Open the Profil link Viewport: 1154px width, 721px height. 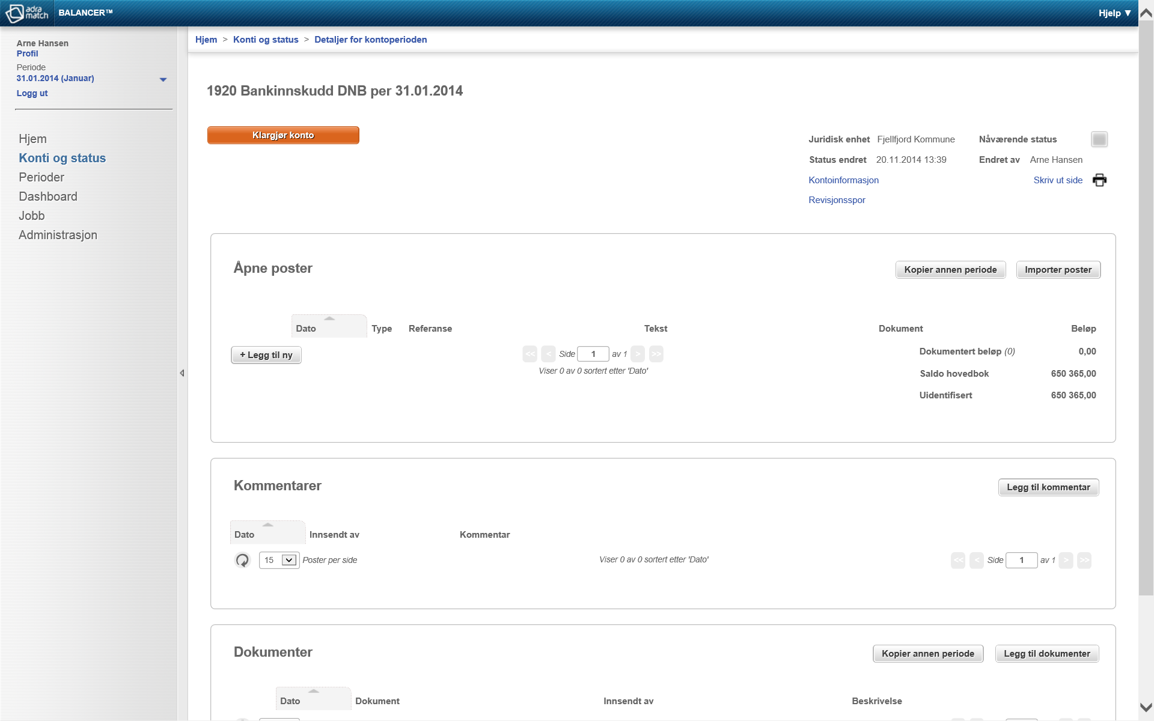(x=27, y=53)
